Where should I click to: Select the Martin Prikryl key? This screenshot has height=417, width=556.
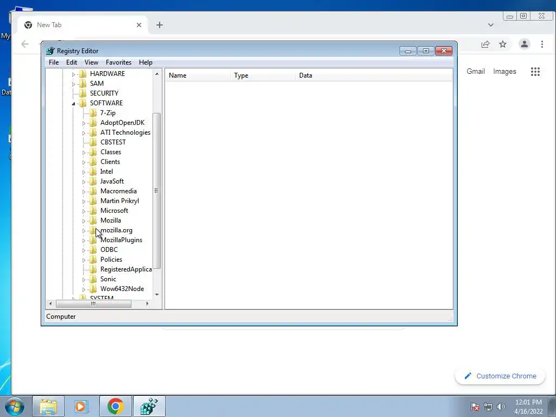119,201
